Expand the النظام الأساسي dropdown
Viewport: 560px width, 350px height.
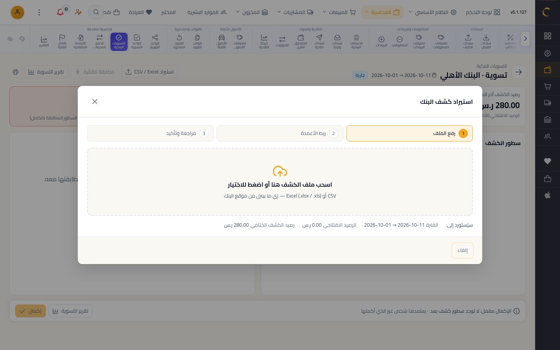tap(432, 12)
